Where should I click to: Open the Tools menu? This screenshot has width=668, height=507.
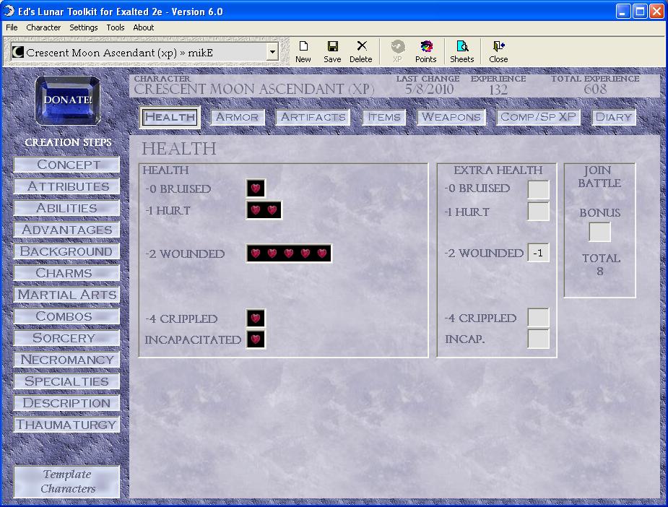(x=116, y=27)
